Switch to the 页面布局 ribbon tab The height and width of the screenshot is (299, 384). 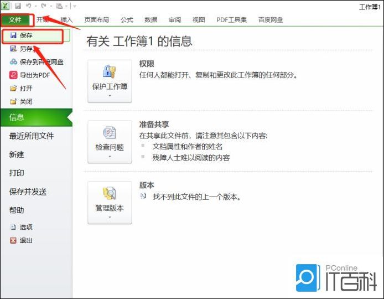[96, 20]
